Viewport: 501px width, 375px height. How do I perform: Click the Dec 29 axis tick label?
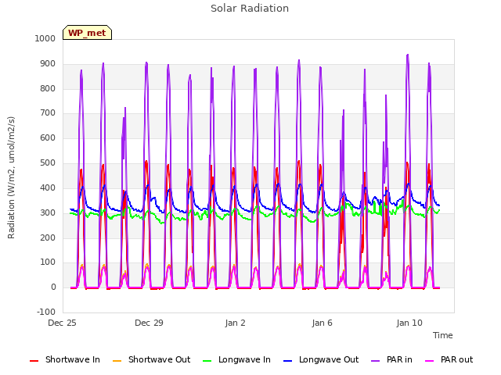[x=149, y=323]
